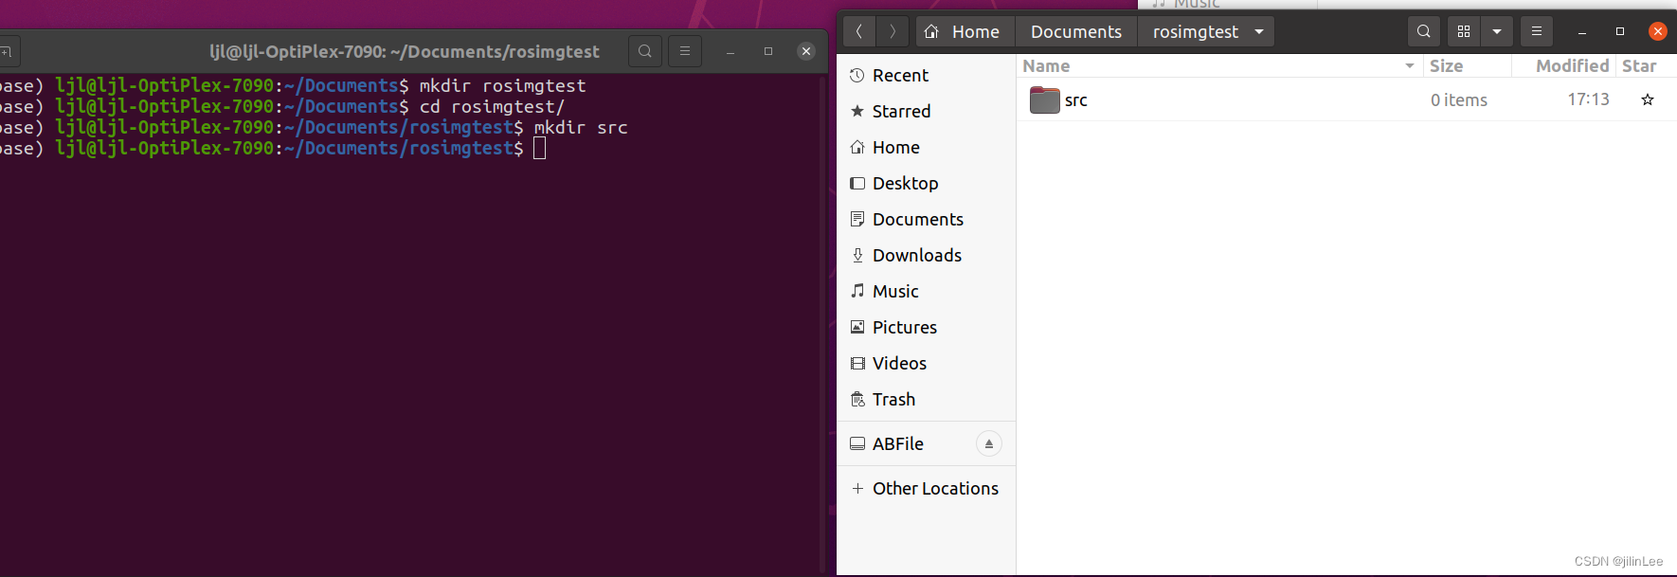Select Documents in the path bar
Screen dimensions: 1677x577
click(x=1076, y=31)
